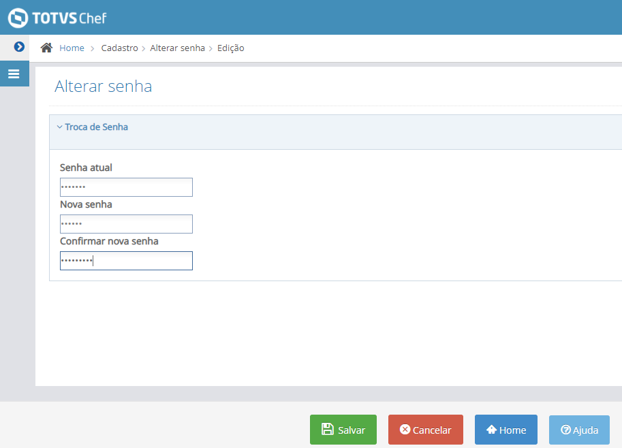Open the hamburger menu in the sidebar
Image resolution: width=622 pixels, height=448 pixels.
(x=14, y=74)
